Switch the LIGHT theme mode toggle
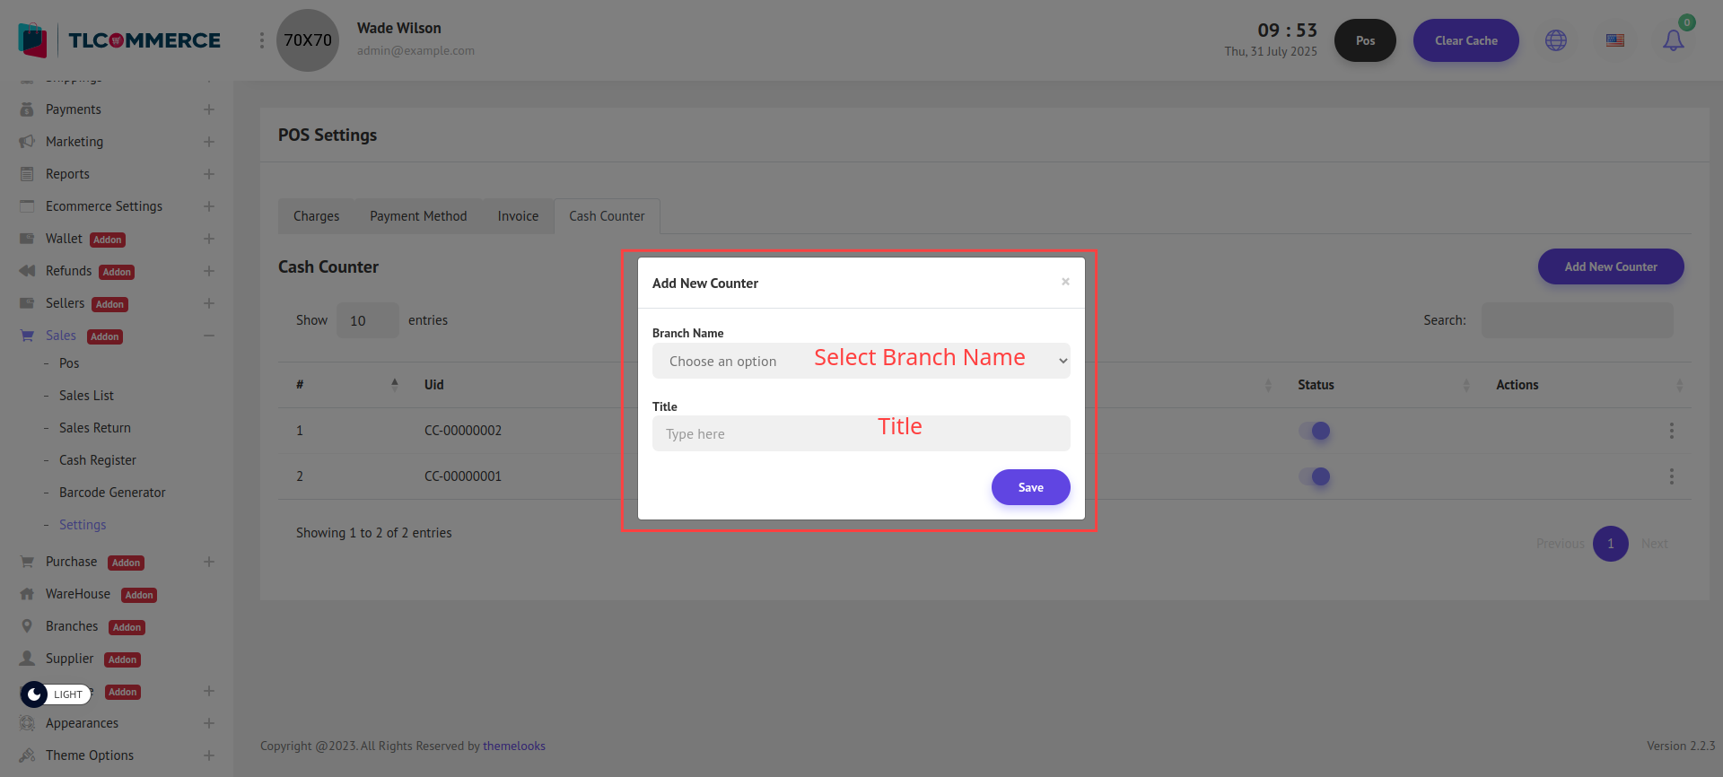Image resolution: width=1723 pixels, height=777 pixels. (56, 694)
